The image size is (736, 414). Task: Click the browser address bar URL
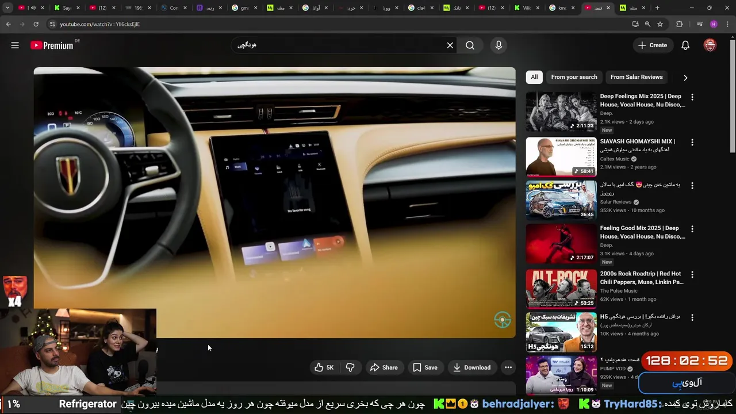tap(100, 24)
